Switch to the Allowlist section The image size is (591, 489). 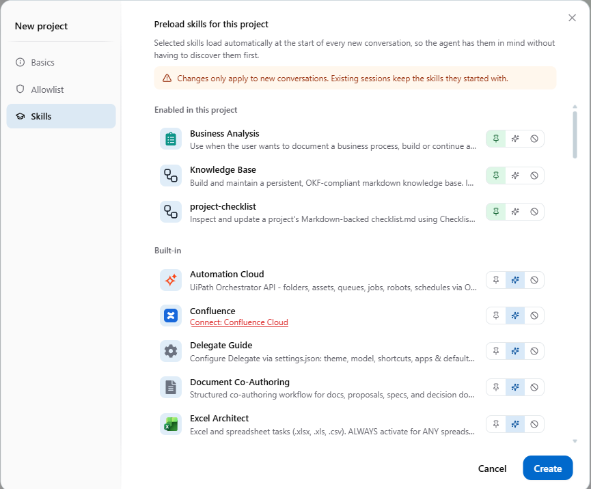point(61,89)
